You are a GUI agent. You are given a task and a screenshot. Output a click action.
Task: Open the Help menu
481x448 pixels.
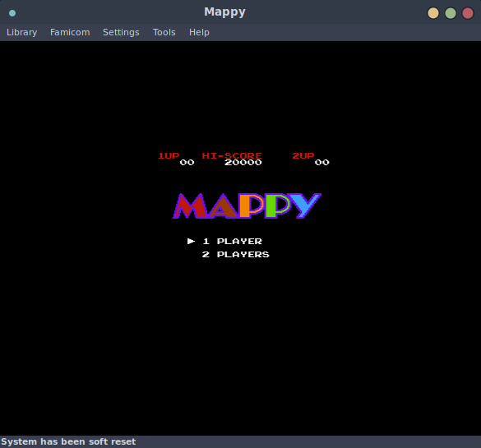[199, 32]
